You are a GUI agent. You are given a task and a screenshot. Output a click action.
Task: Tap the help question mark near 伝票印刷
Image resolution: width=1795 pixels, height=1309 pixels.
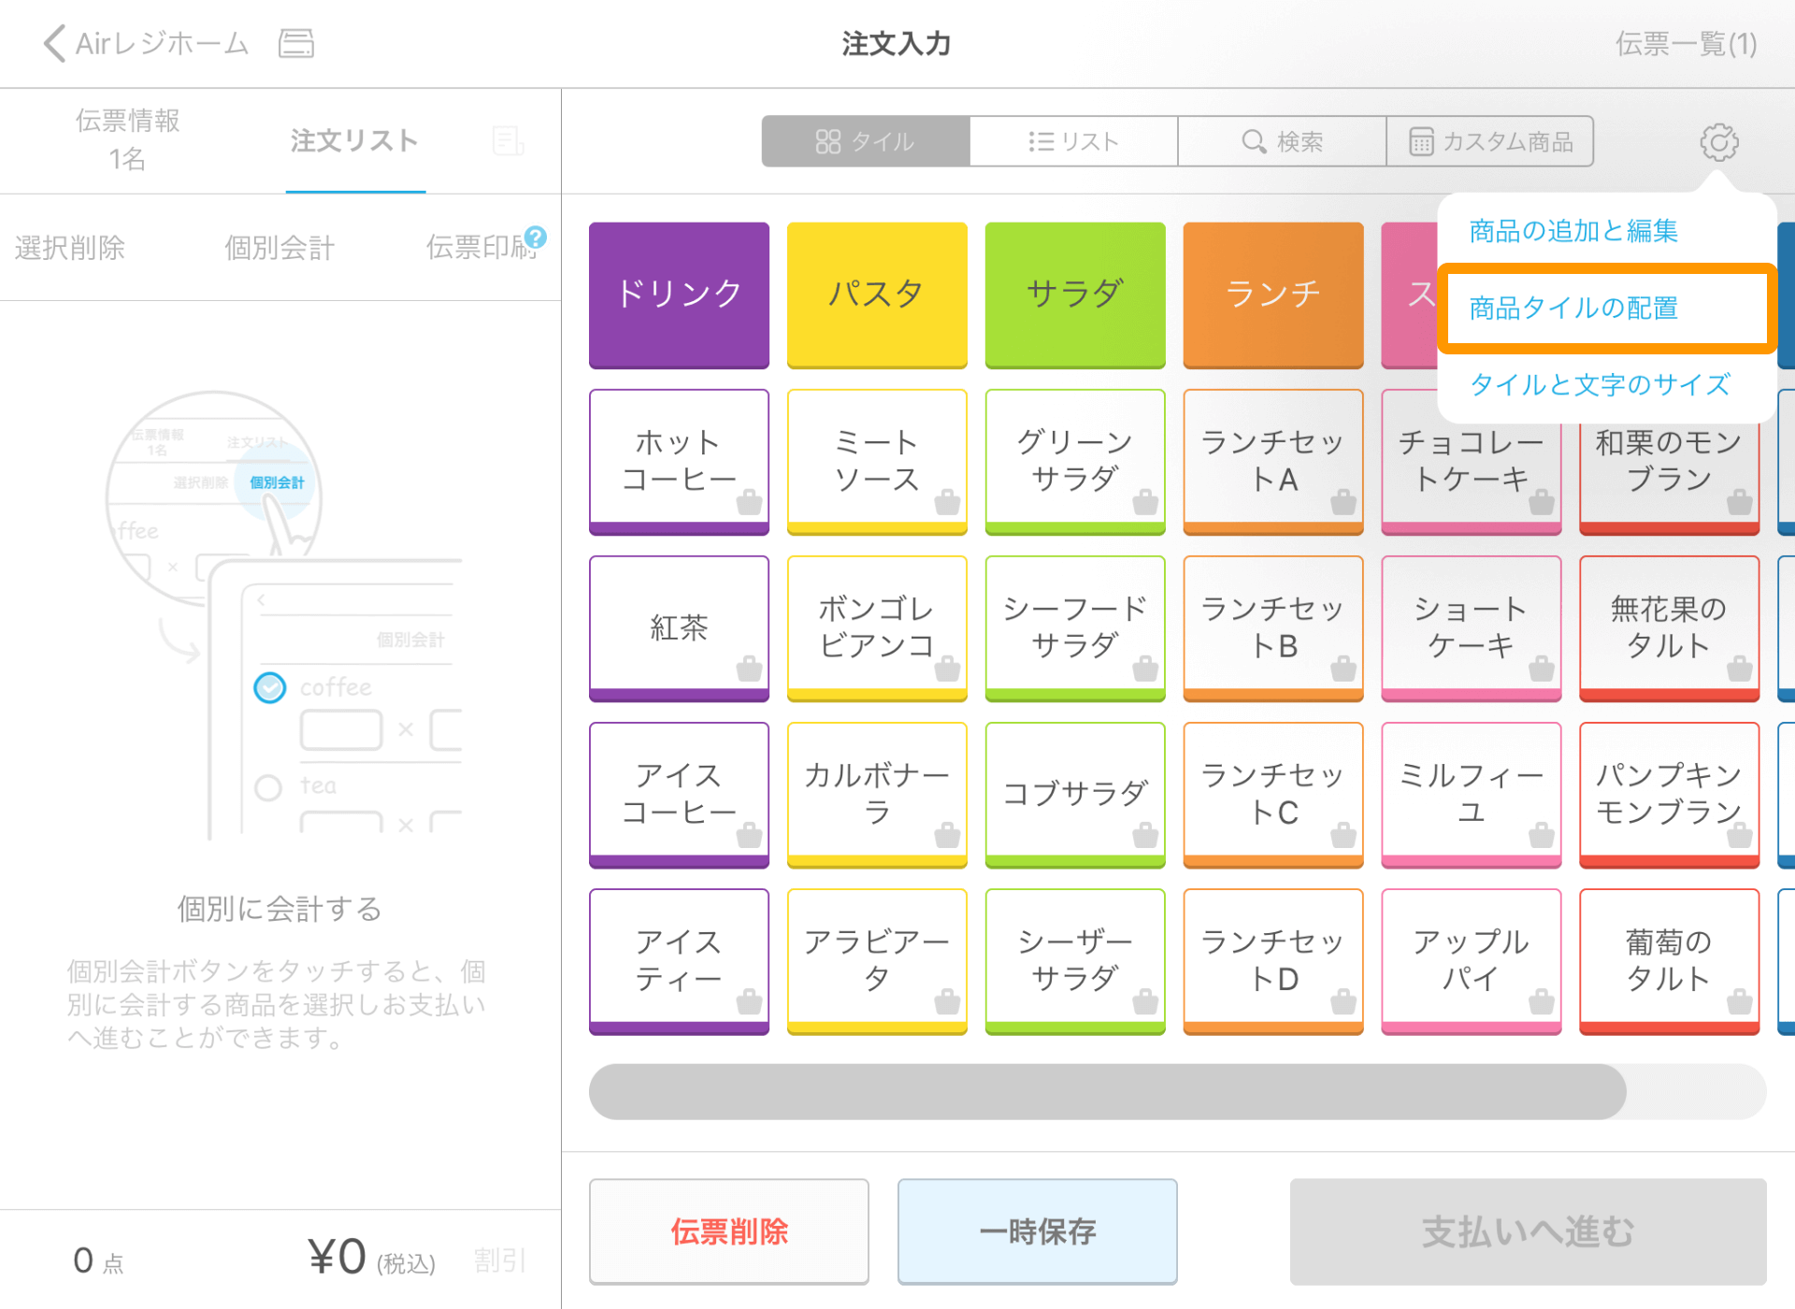pos(535,237)
